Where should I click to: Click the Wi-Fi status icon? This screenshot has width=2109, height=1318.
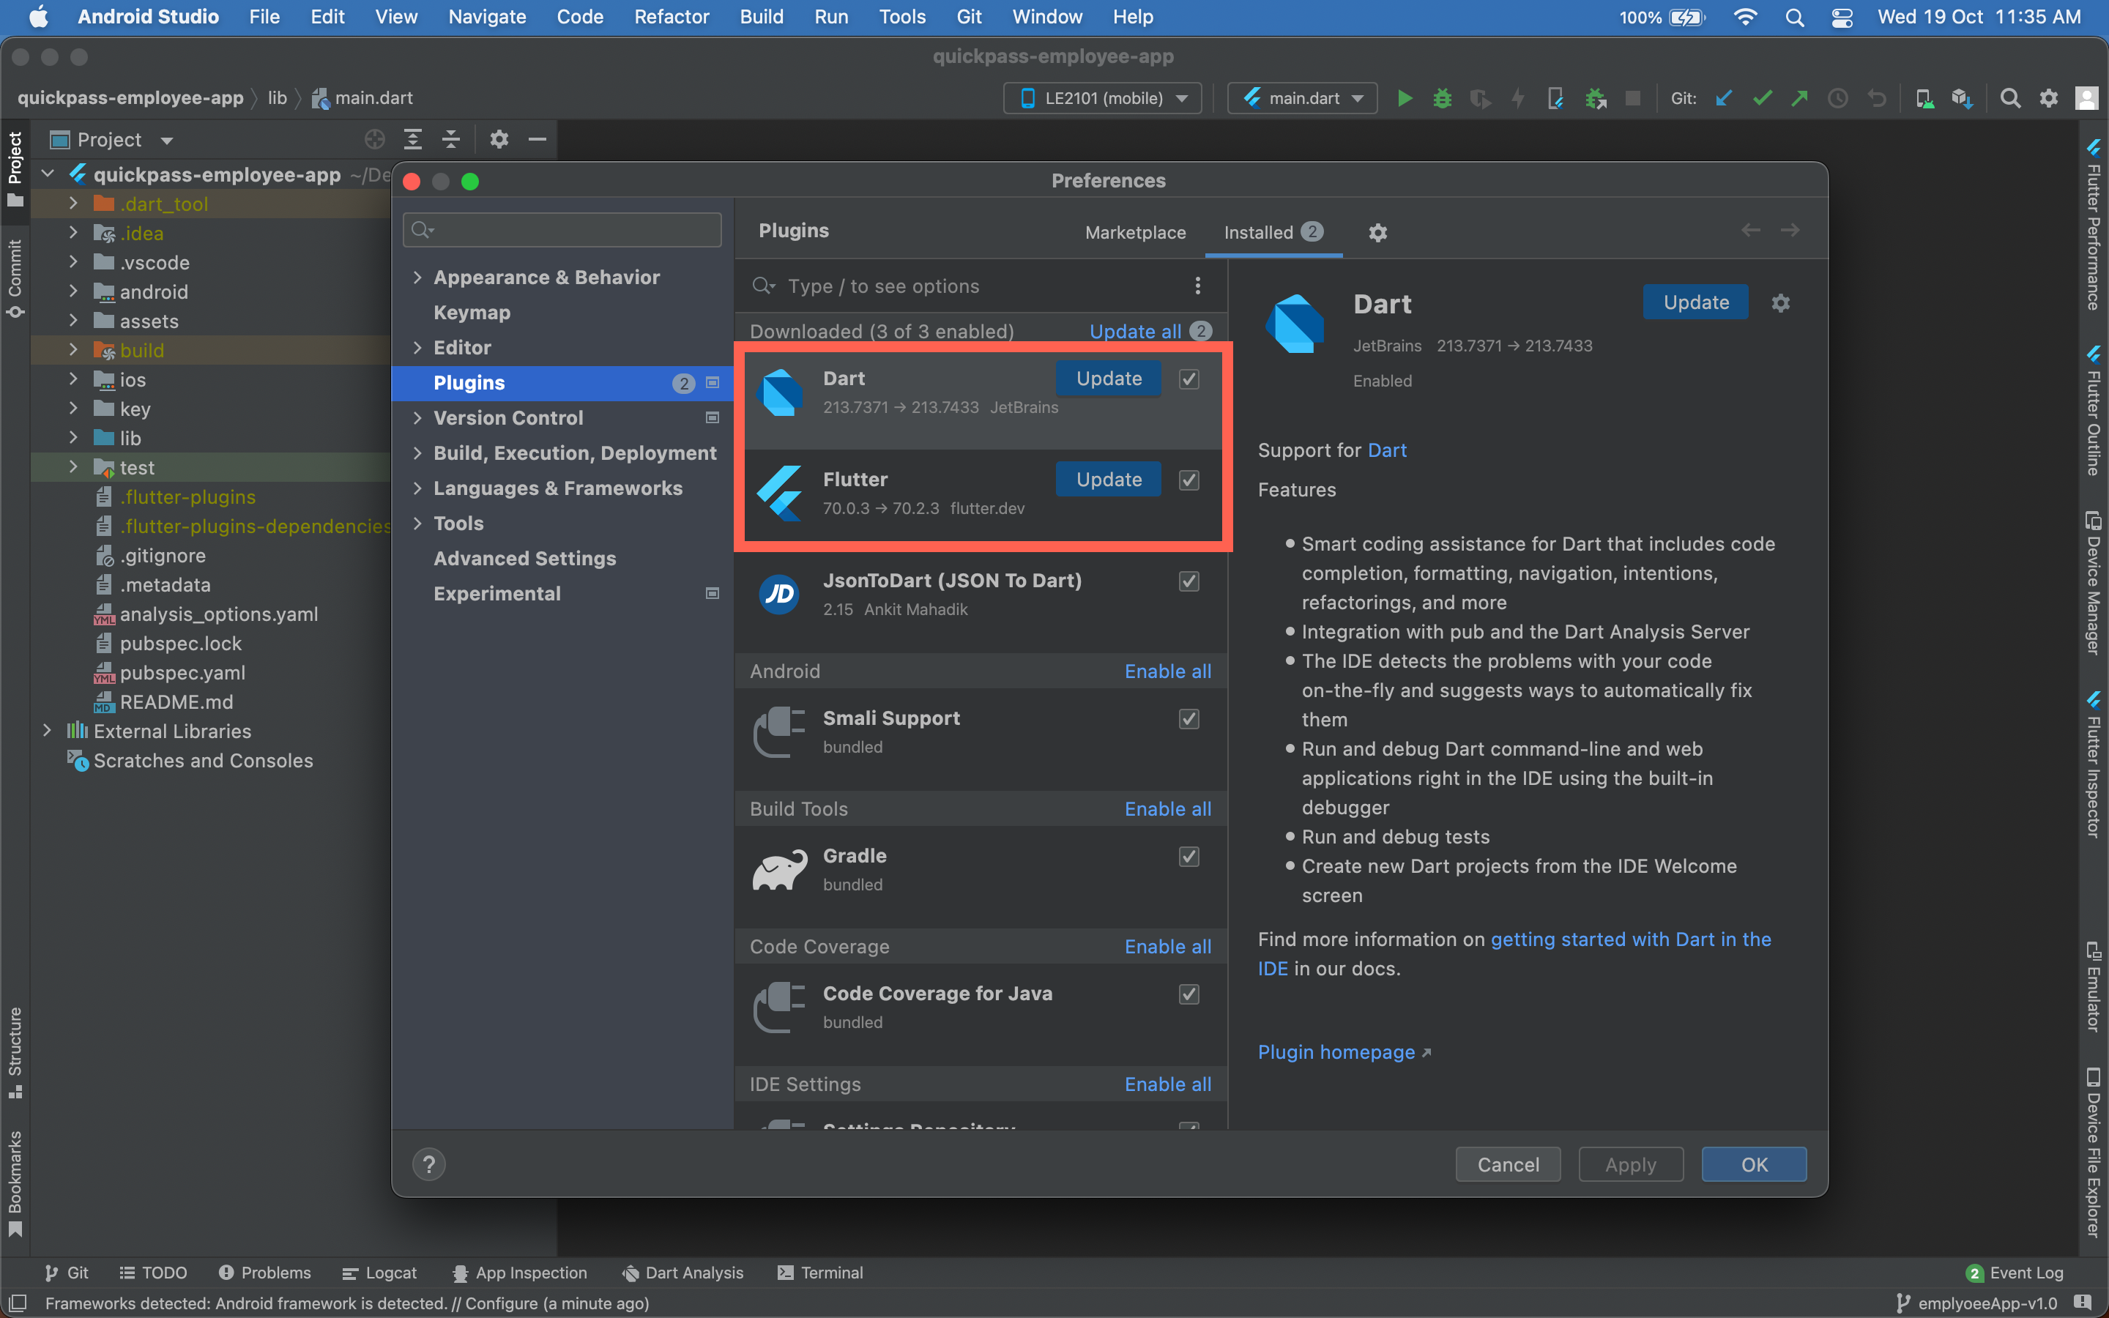coord(1745,18)
